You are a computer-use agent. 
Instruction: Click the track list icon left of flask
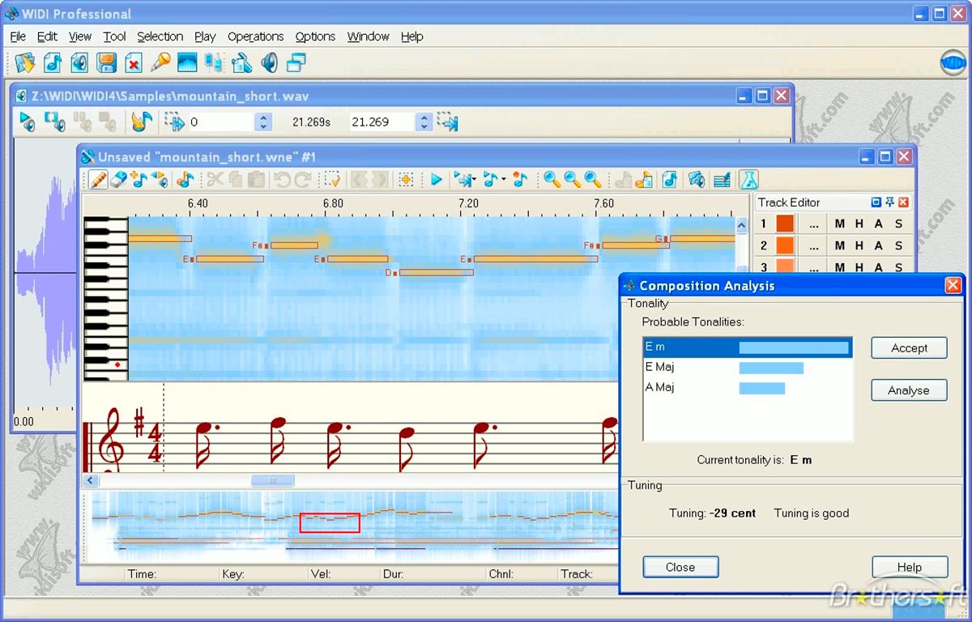point(723,179)
